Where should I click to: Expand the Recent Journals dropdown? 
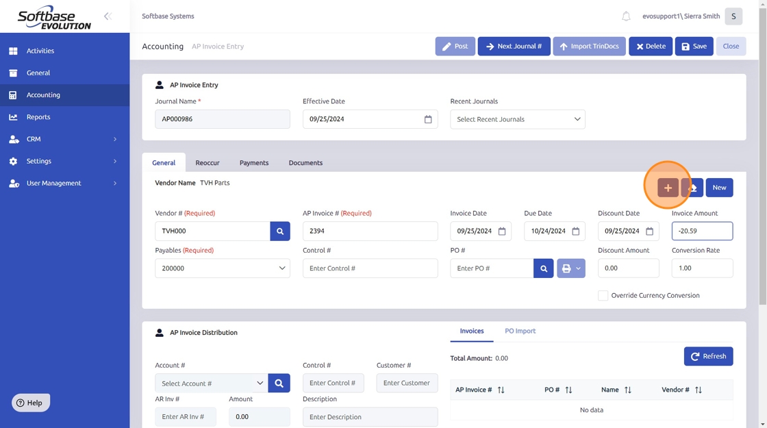tap(517, 119)
